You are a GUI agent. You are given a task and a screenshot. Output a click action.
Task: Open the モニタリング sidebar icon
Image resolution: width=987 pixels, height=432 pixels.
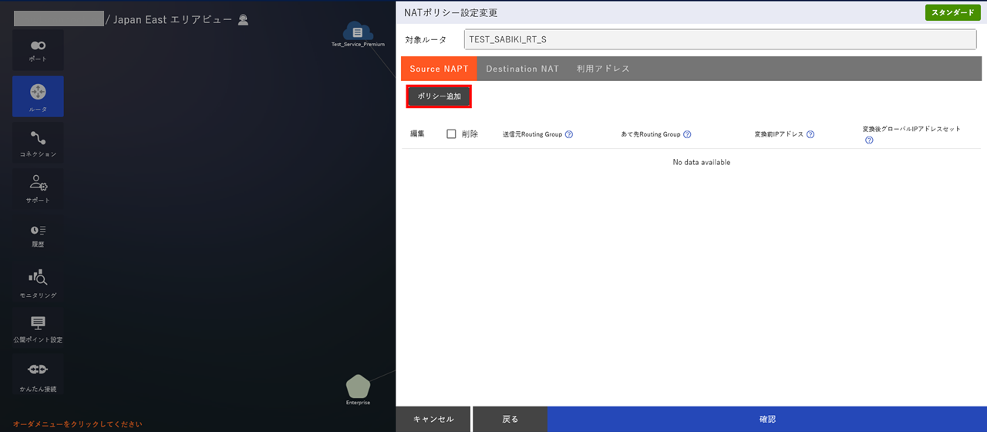pyautogui.click(x=38, y=282)
